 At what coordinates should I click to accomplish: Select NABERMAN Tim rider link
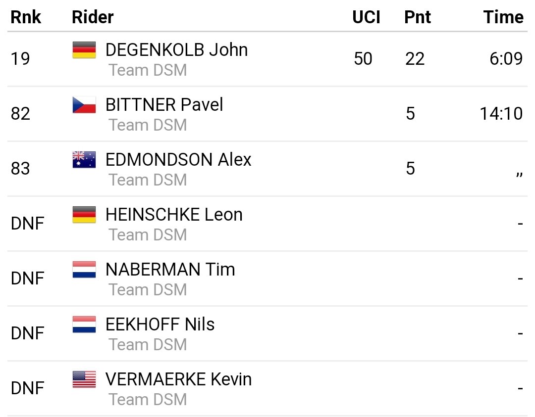170,269
